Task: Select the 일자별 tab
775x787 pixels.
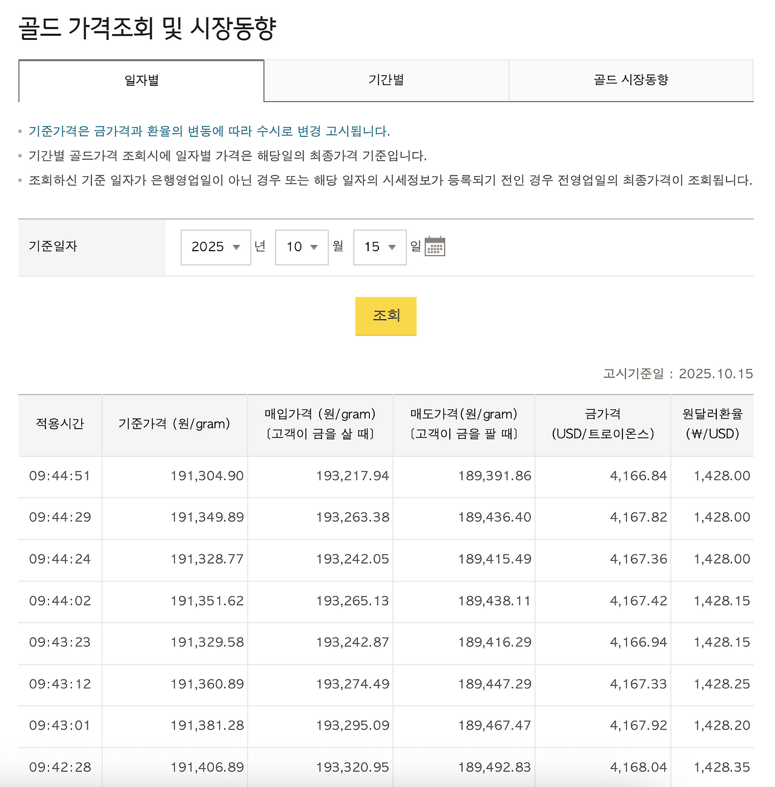Action: pyautogui.click(x=141, y=81)
